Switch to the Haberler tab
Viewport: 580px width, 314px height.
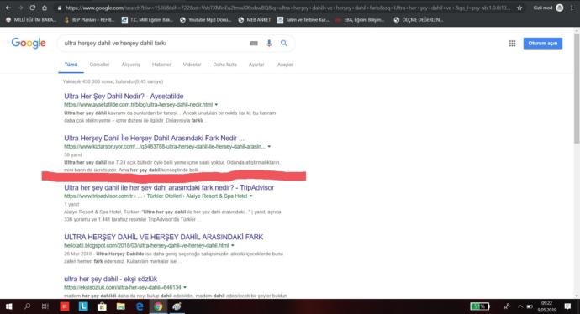click(x=161, y=65)
